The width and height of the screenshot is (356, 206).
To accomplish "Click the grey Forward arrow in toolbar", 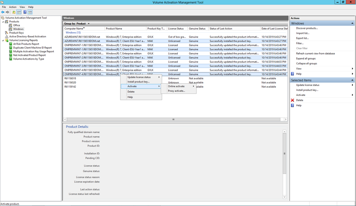I will click(x=7, y=12).
